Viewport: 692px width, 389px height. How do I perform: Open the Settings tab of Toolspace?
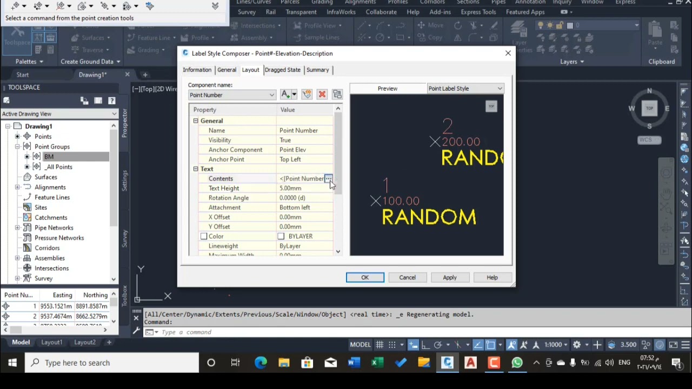tap(125, 181)
